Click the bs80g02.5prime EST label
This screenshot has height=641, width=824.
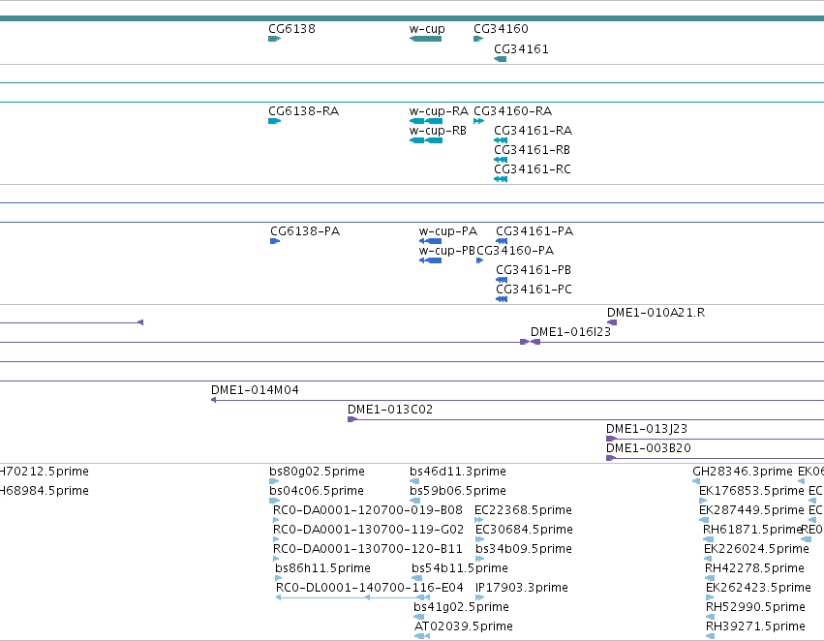pyautogui.click(x=317, y=472)
